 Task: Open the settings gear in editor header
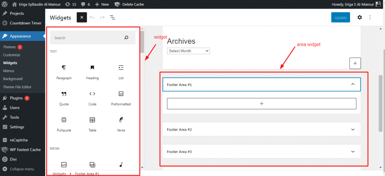click(x=359, y=17)
